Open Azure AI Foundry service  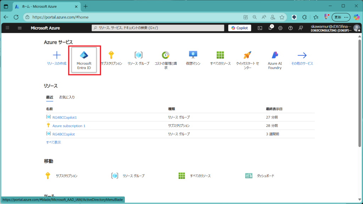click(275, 55)
